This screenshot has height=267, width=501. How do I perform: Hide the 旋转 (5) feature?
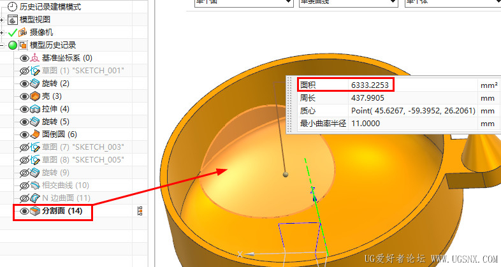click(24, 122)
